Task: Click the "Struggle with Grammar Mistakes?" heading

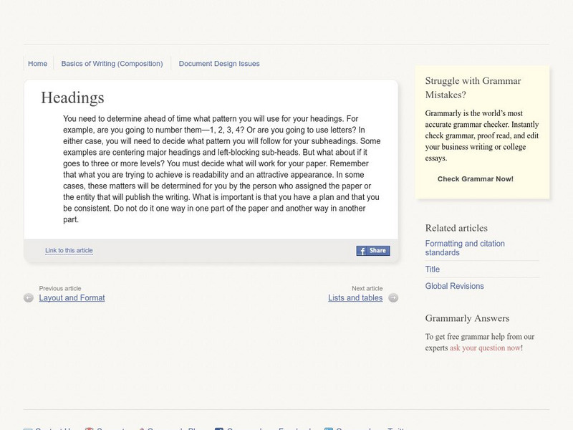Action: [473, 87]
